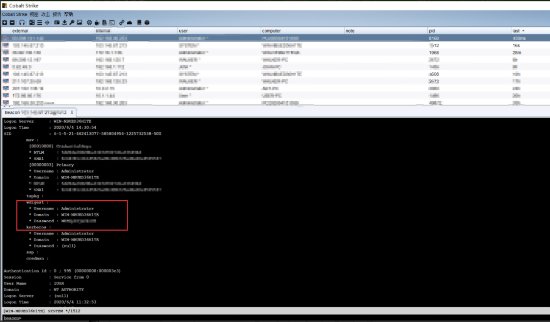550x322 pixels.
Task: Open the Downloaded files icon
Action: pos(65,22)
